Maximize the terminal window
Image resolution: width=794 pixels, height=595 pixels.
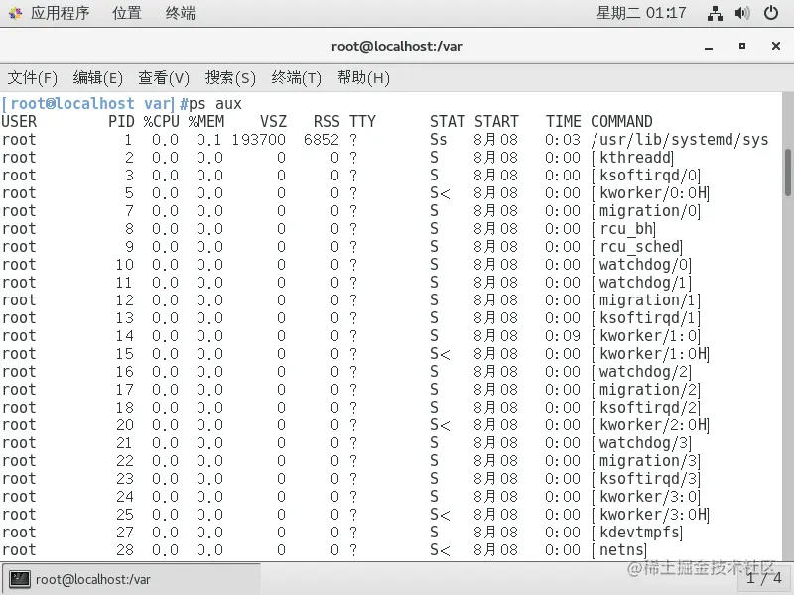pos(741,46)
